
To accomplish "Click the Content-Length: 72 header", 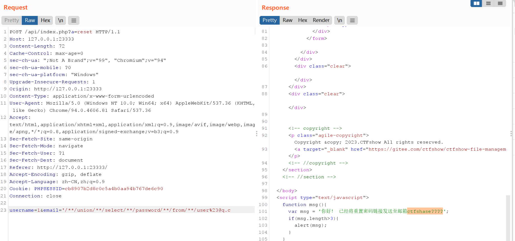I will tap(37, 46).
